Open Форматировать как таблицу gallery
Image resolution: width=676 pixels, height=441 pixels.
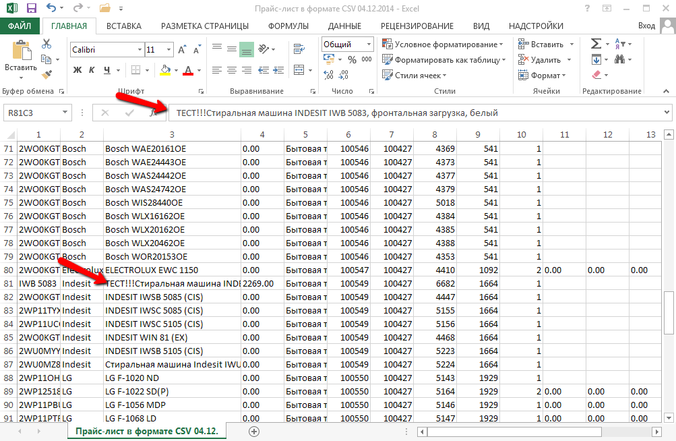444,59
